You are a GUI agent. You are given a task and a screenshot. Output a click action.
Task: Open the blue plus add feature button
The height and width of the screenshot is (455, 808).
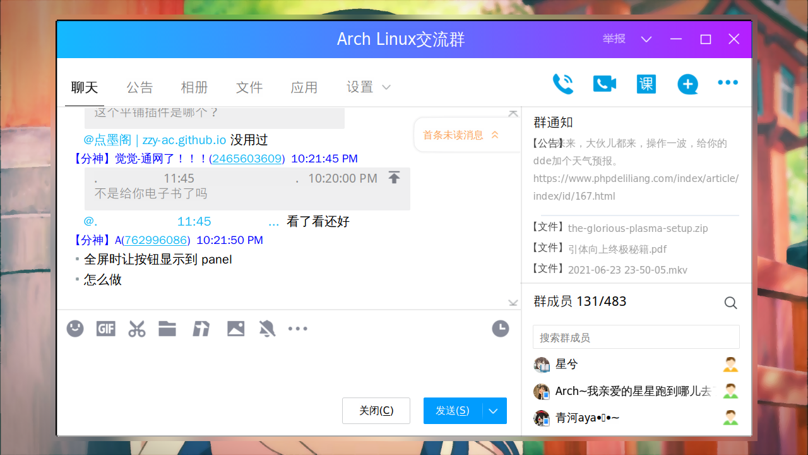pyautogui.click(x=687, y=84)
